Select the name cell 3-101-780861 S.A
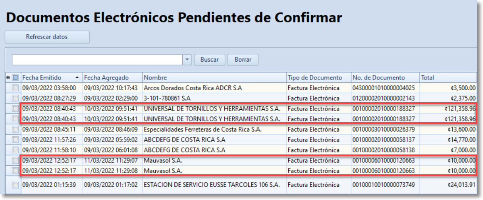 (167, 98)
